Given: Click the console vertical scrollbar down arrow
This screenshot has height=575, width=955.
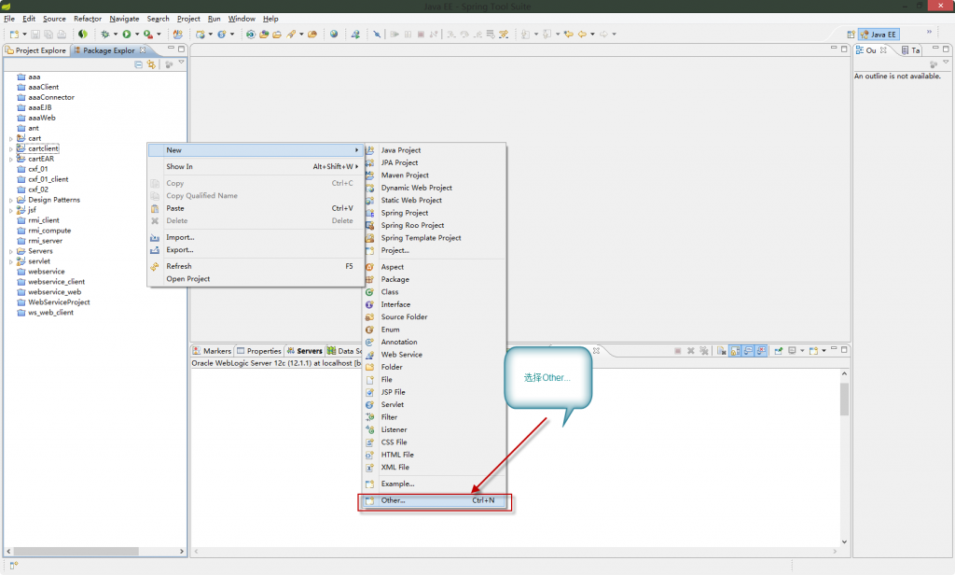Looking at the screenshot, I should point(844,541).
